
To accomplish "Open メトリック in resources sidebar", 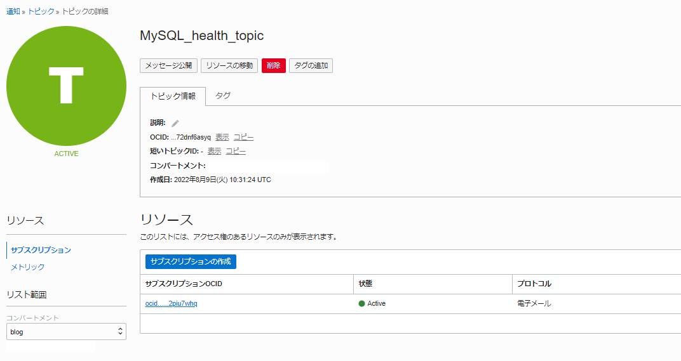I will click(x=27, y=267).
